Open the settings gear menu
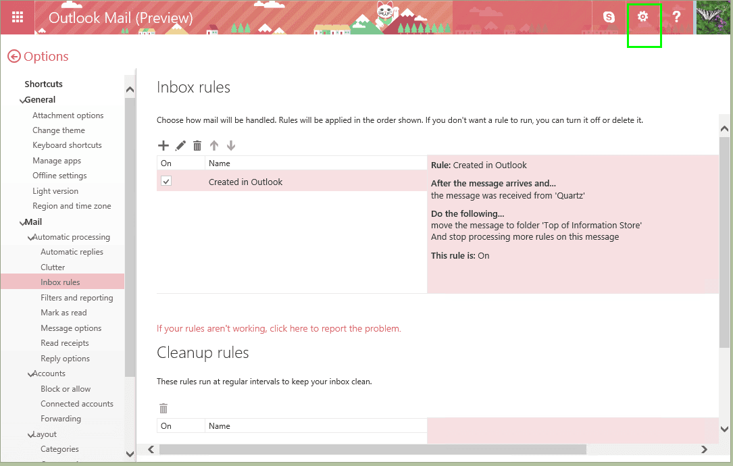This screenshot has height=466, width=733. tap(642, 17)
